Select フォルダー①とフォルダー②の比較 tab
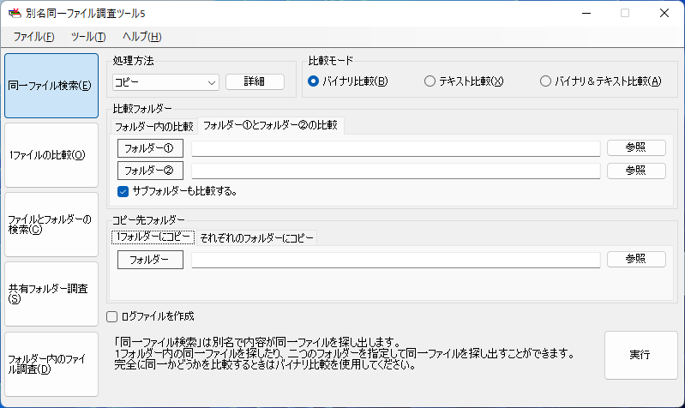 [x=270, y=125]
